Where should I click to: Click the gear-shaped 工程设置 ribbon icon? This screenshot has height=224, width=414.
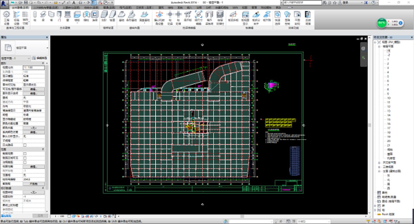tap(6, 14)
